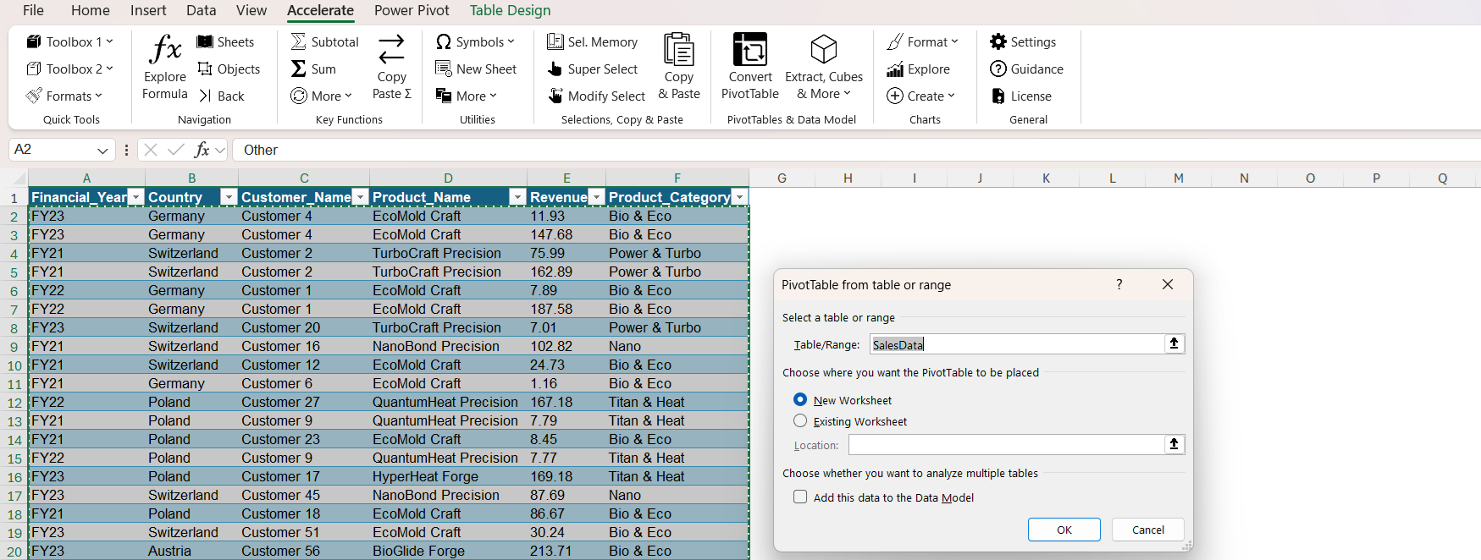Image resolution: width=1481 pixels, height=560 pixels.
Task: Click OK in PivotTable dialog
Action: (1064, 530)
